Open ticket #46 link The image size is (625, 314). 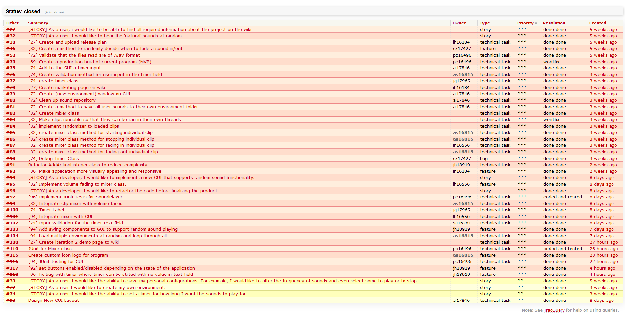(11, 49)
